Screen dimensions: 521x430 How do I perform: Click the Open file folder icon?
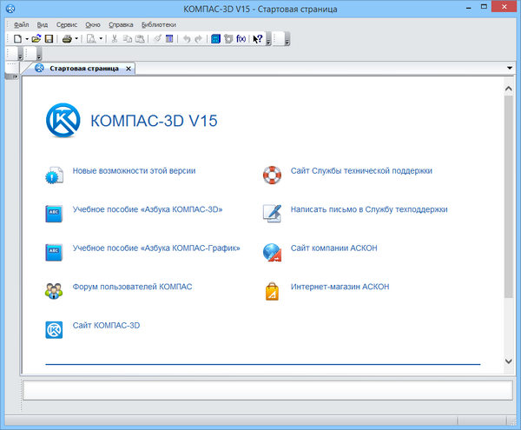point(36,39)
